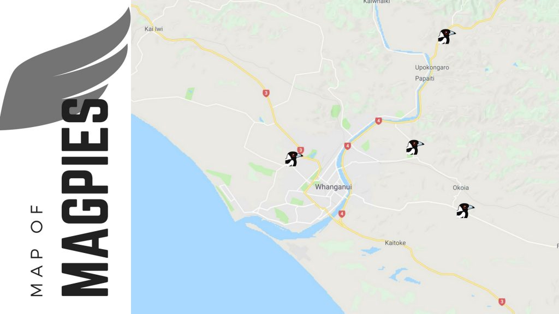Click the large MAGPIES title text
The image size is (559, 314).
pyautogui.click(x=85, y=197)
